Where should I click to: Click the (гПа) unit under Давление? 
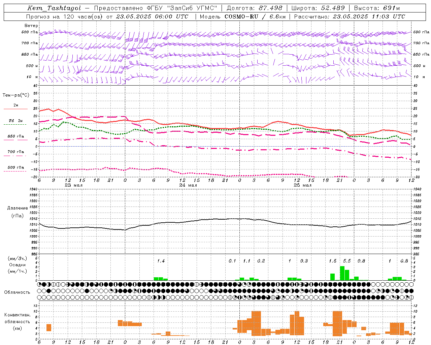18,216
